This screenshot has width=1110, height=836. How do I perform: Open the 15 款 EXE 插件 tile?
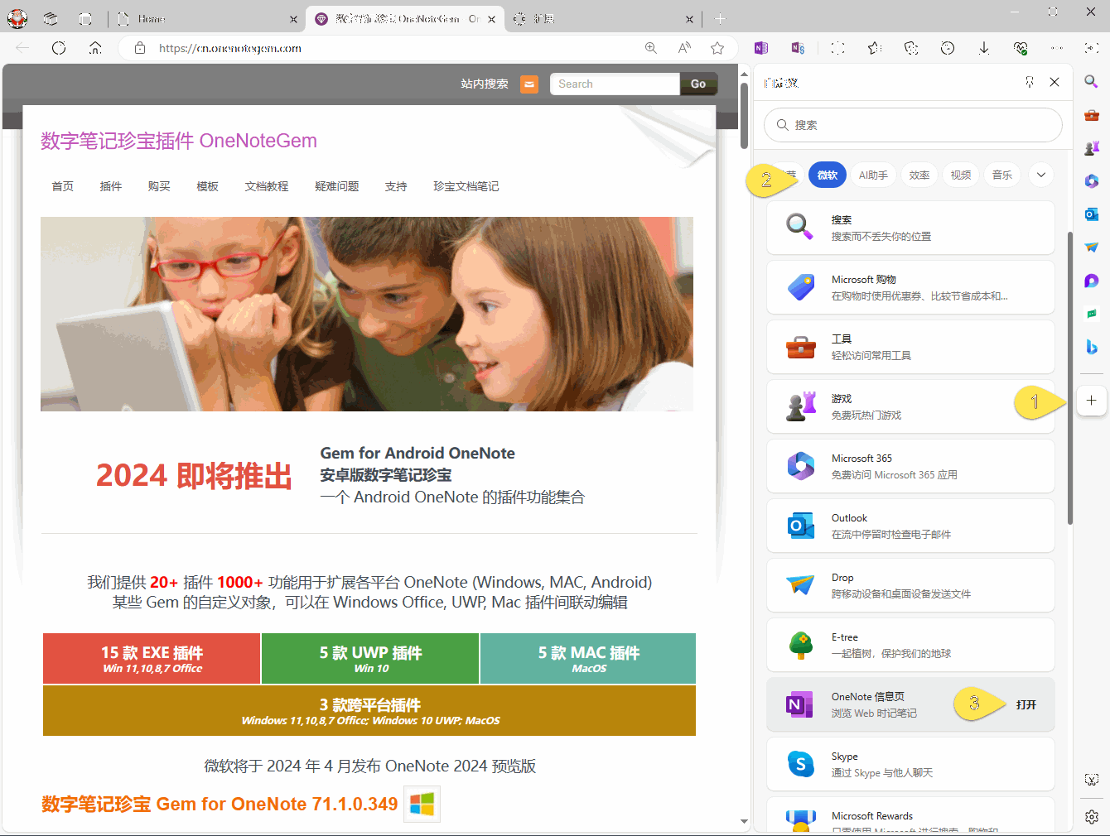pos(152,659)
